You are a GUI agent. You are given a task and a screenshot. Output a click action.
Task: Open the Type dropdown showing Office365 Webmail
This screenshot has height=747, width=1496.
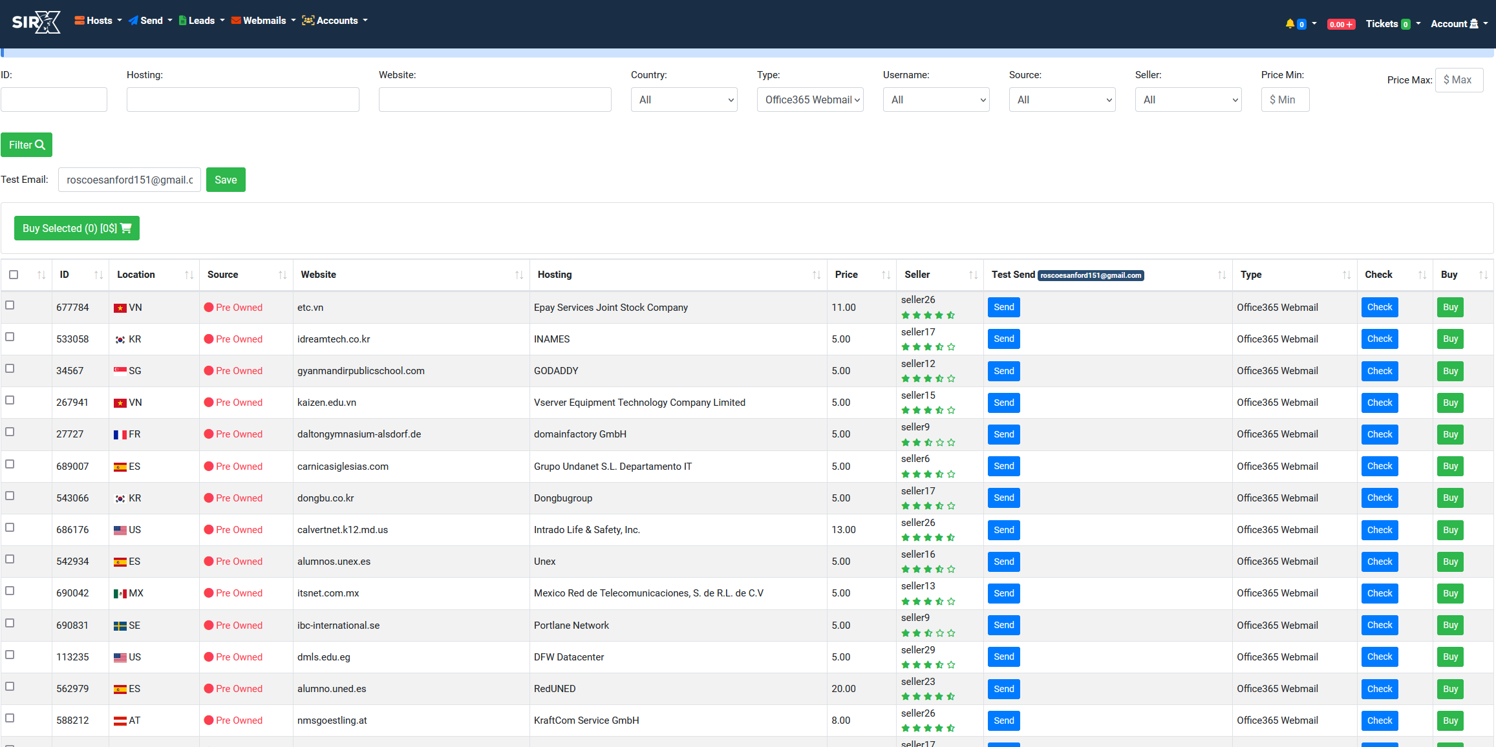click(x=810, y=100)
